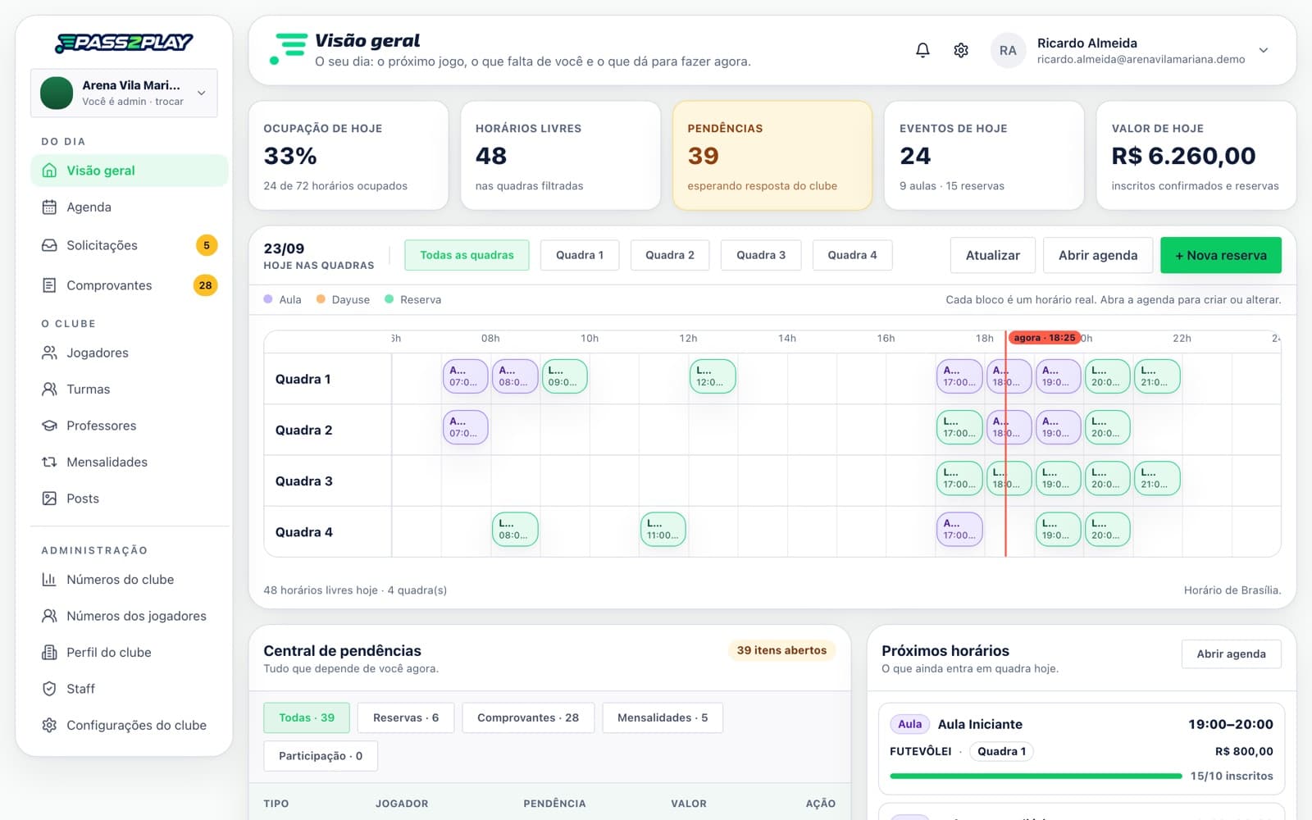The width and height of the screenshot is (1312, 820).
Task: Click the Atualizar button
Action: click(993, 255)
